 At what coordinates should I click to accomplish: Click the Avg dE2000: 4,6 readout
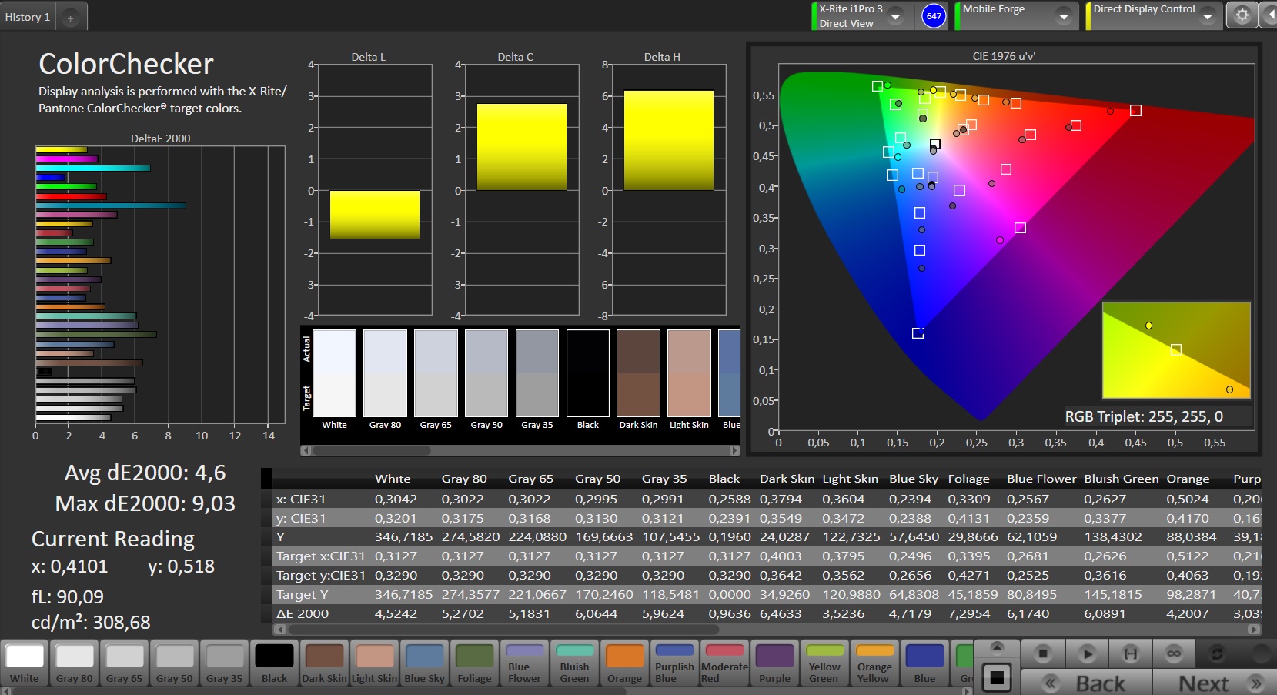pyautogui.click(x=145, y=473)
